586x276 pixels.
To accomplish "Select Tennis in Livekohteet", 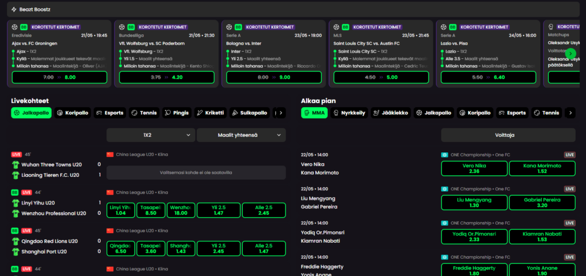I will tap(144, 113).
